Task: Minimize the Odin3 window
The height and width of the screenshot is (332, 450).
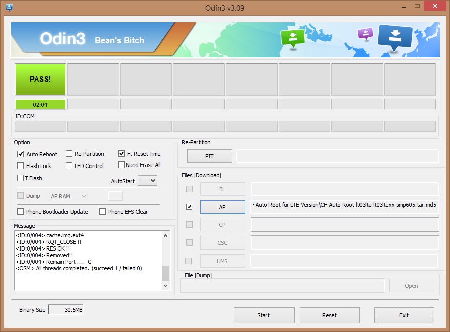Action: point(404,6)
